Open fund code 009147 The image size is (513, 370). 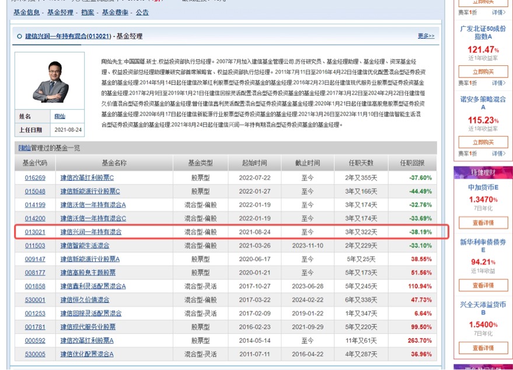[x=35, y=259]
